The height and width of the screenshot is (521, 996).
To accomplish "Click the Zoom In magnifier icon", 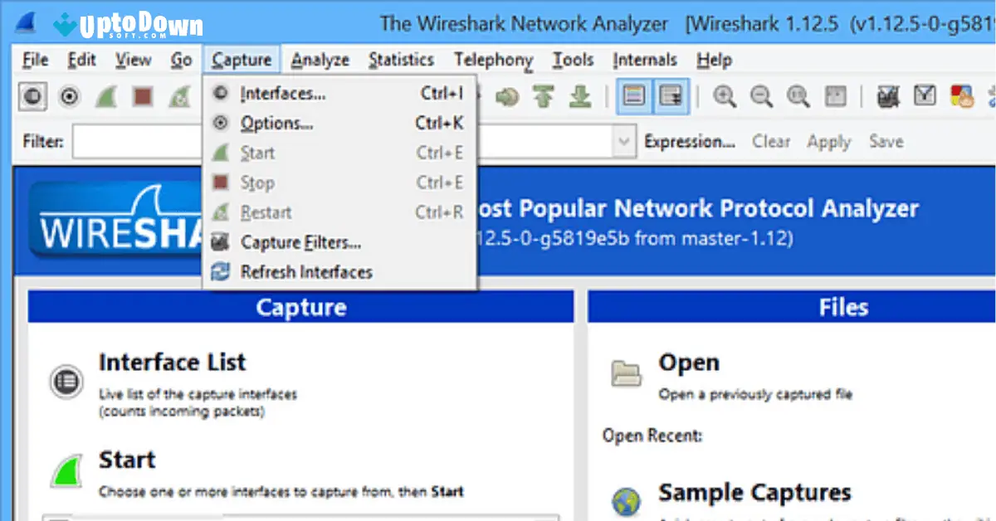I will (x=724, y=96).
